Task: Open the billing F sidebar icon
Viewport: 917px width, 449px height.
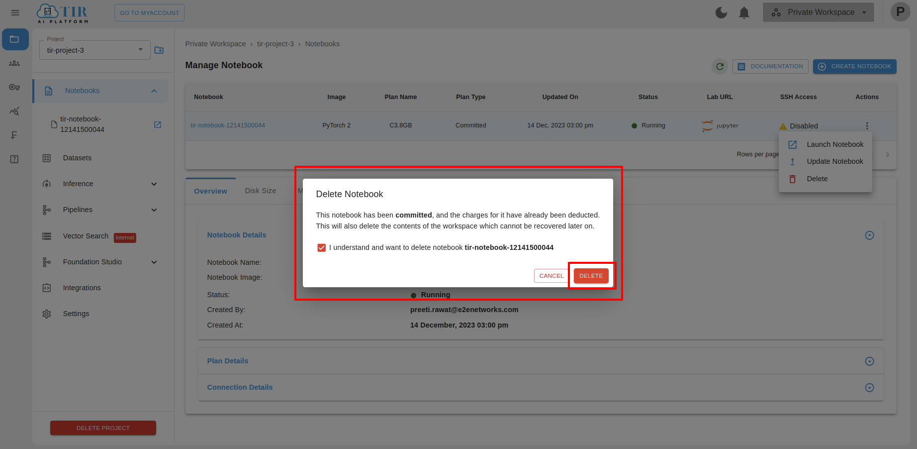Action: pyautogui.click(x=14, y=135)
